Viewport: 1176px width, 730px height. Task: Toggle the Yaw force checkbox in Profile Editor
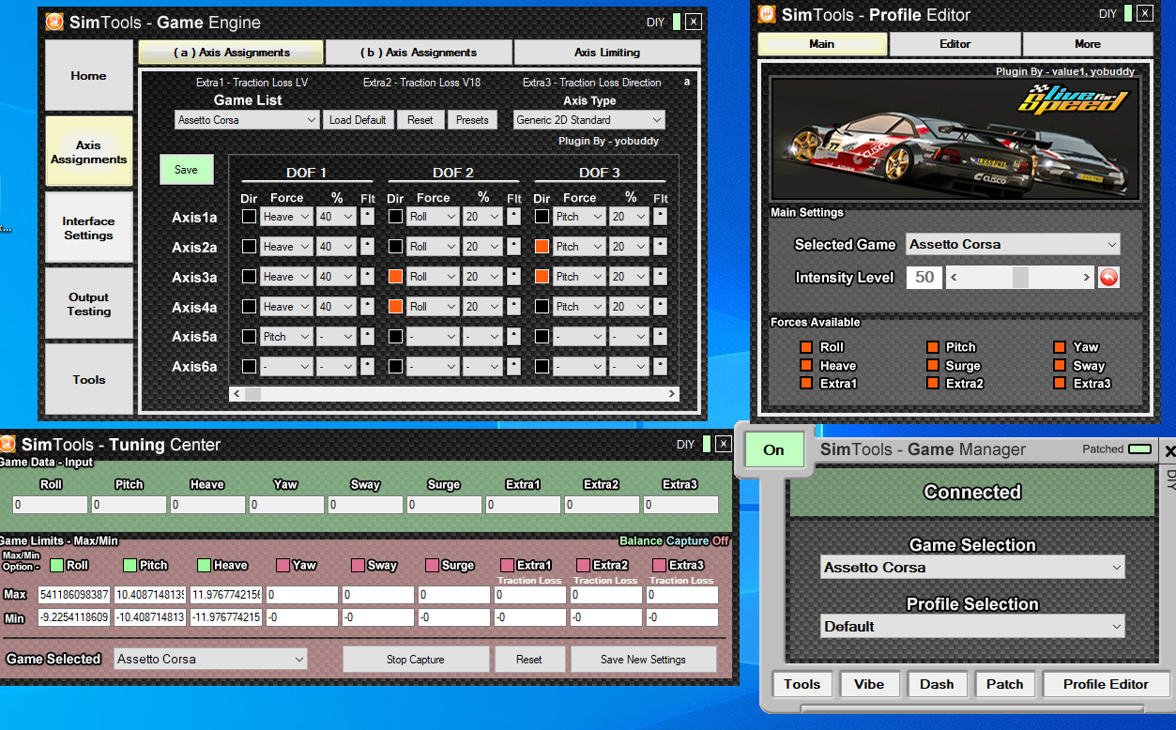(1060, 347)
